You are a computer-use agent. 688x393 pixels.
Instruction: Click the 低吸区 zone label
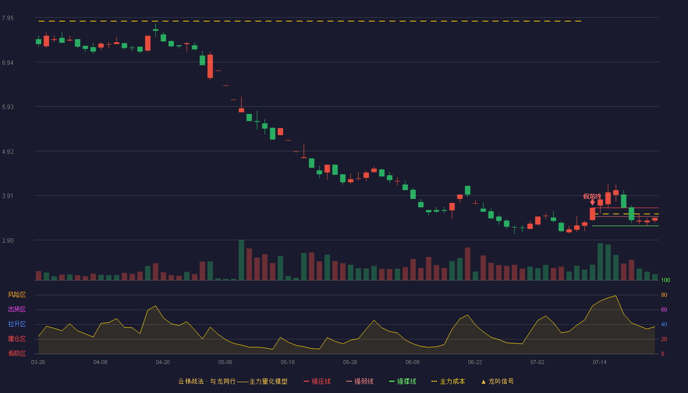click(17, 354)
